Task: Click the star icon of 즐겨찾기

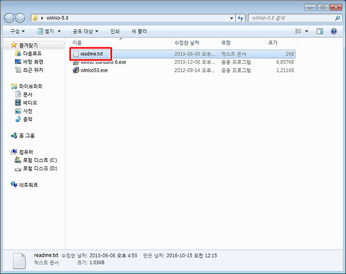Action: click(14, 45)
